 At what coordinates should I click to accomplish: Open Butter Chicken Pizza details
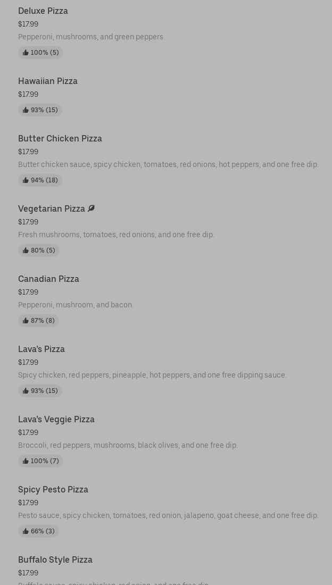pyautogui.click(x=60, y=138)
